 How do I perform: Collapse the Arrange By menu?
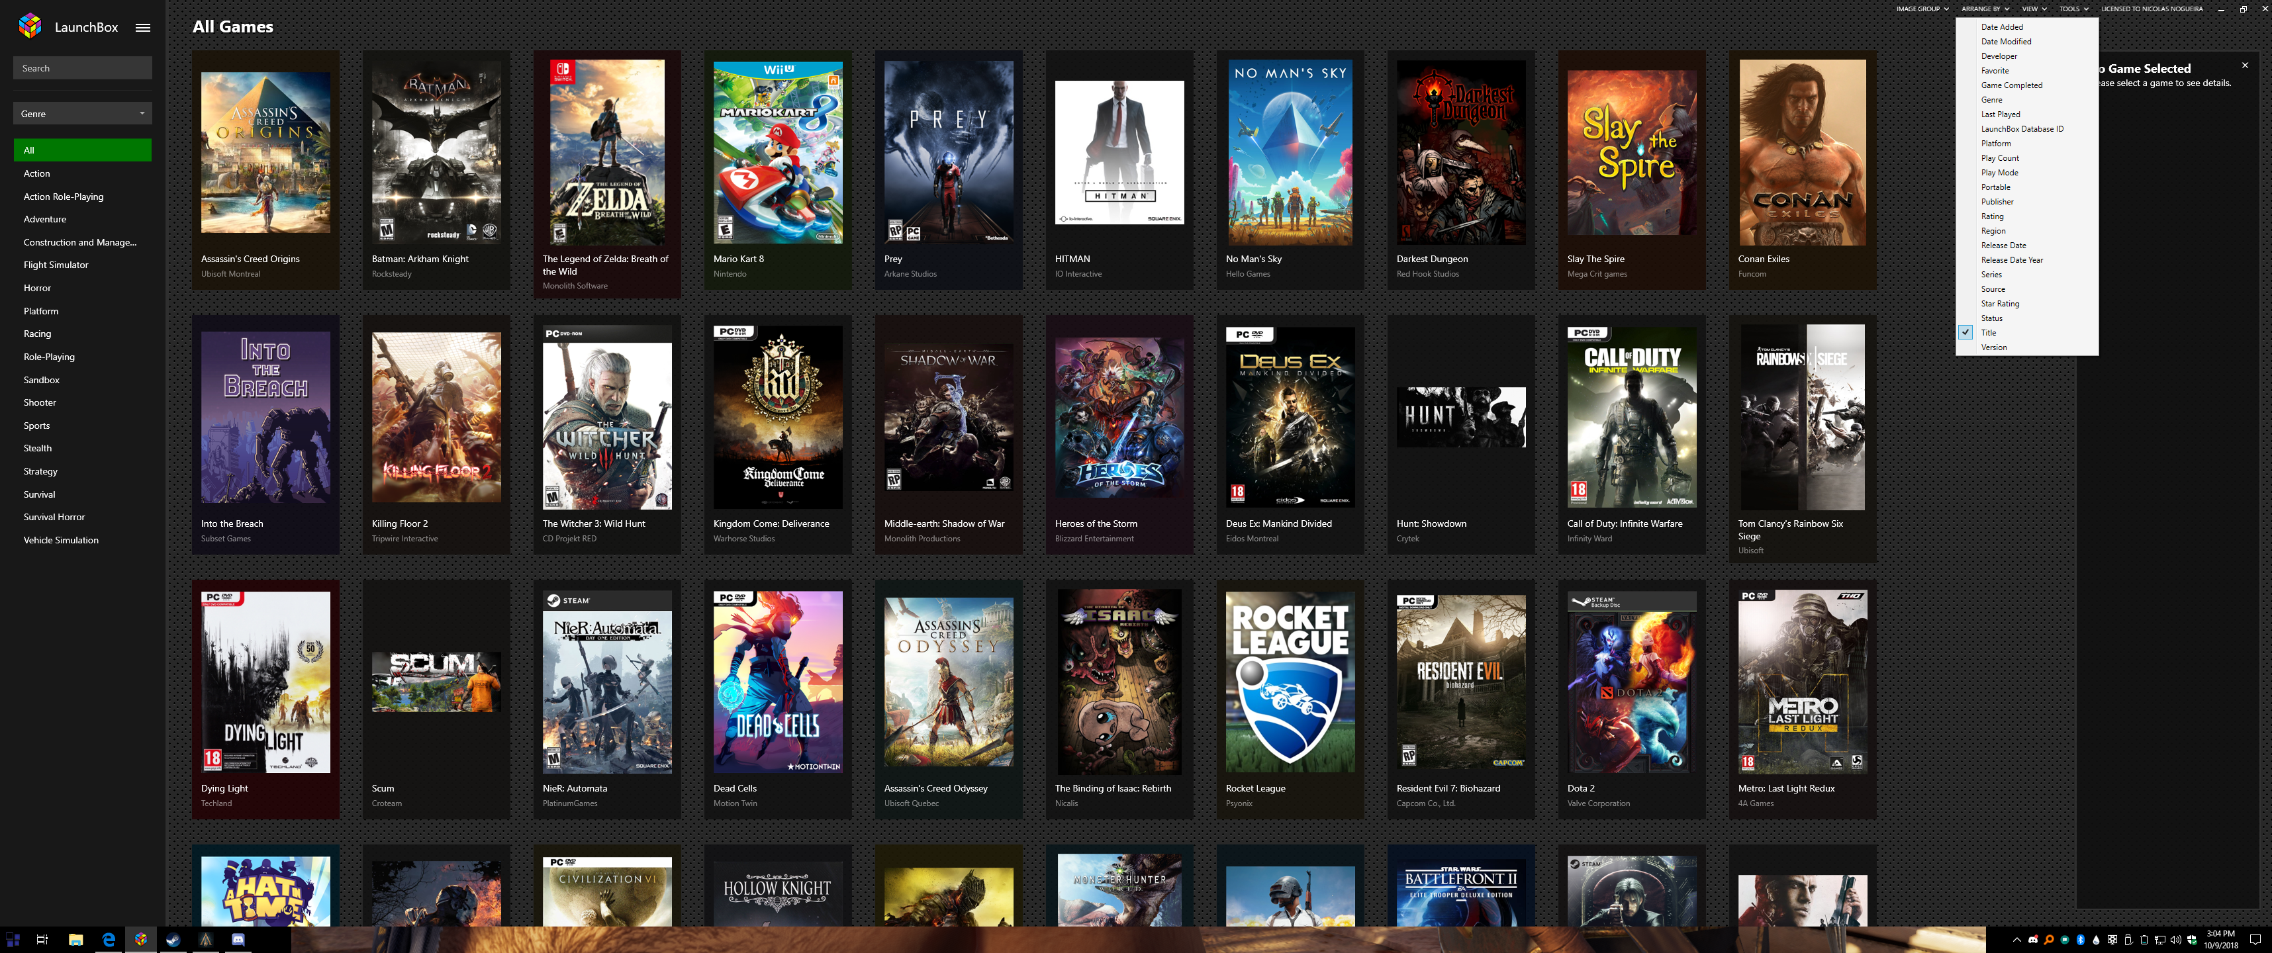1985,9
